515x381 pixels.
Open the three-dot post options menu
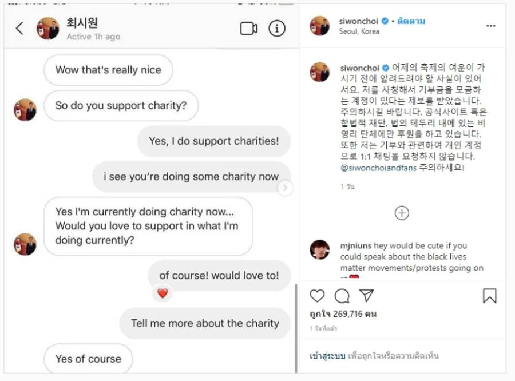coord(491,26)
